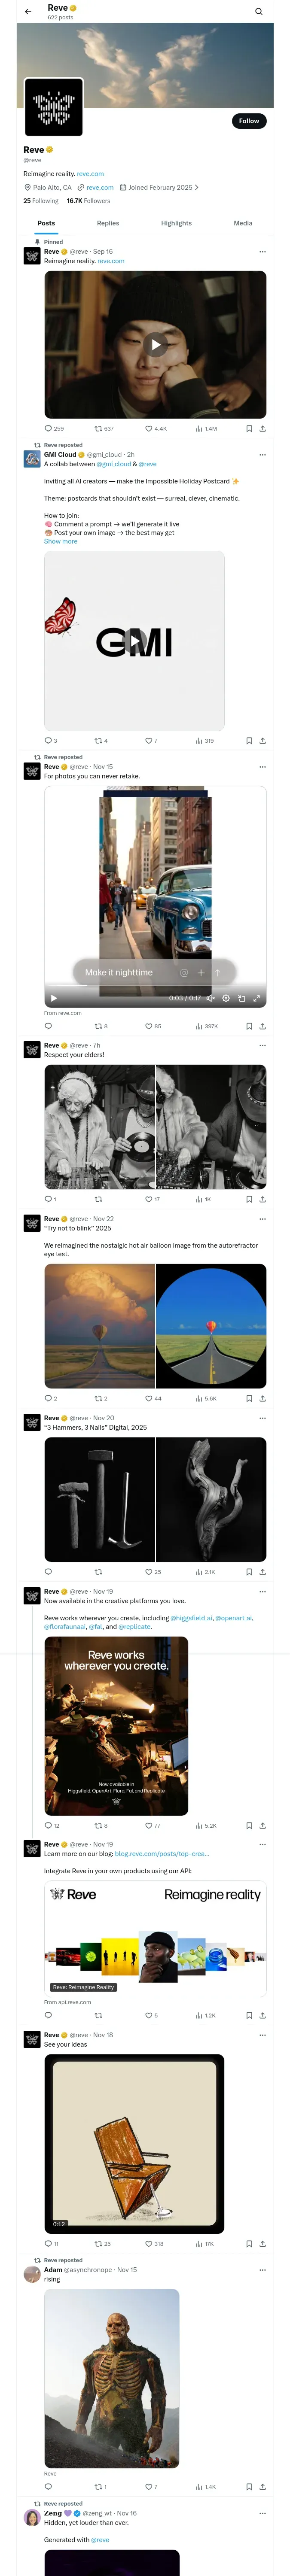Screen dimensions: 290x2576
Task: Open search with the magnifier icon
Action: pos(259,12)
